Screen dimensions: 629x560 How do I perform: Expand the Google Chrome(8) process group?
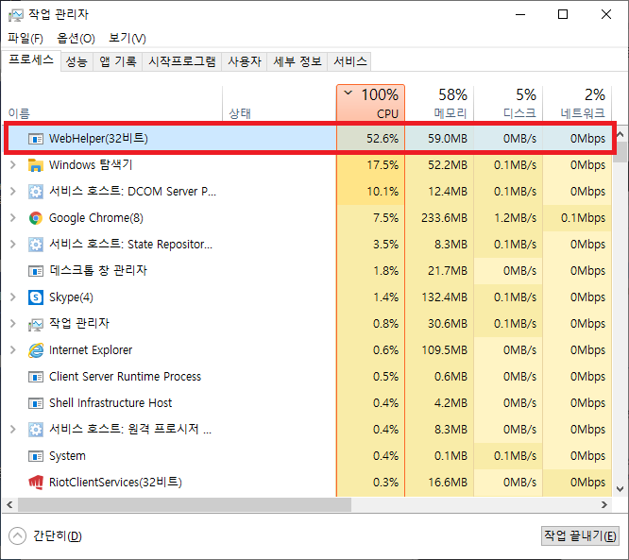click(13, 218)
